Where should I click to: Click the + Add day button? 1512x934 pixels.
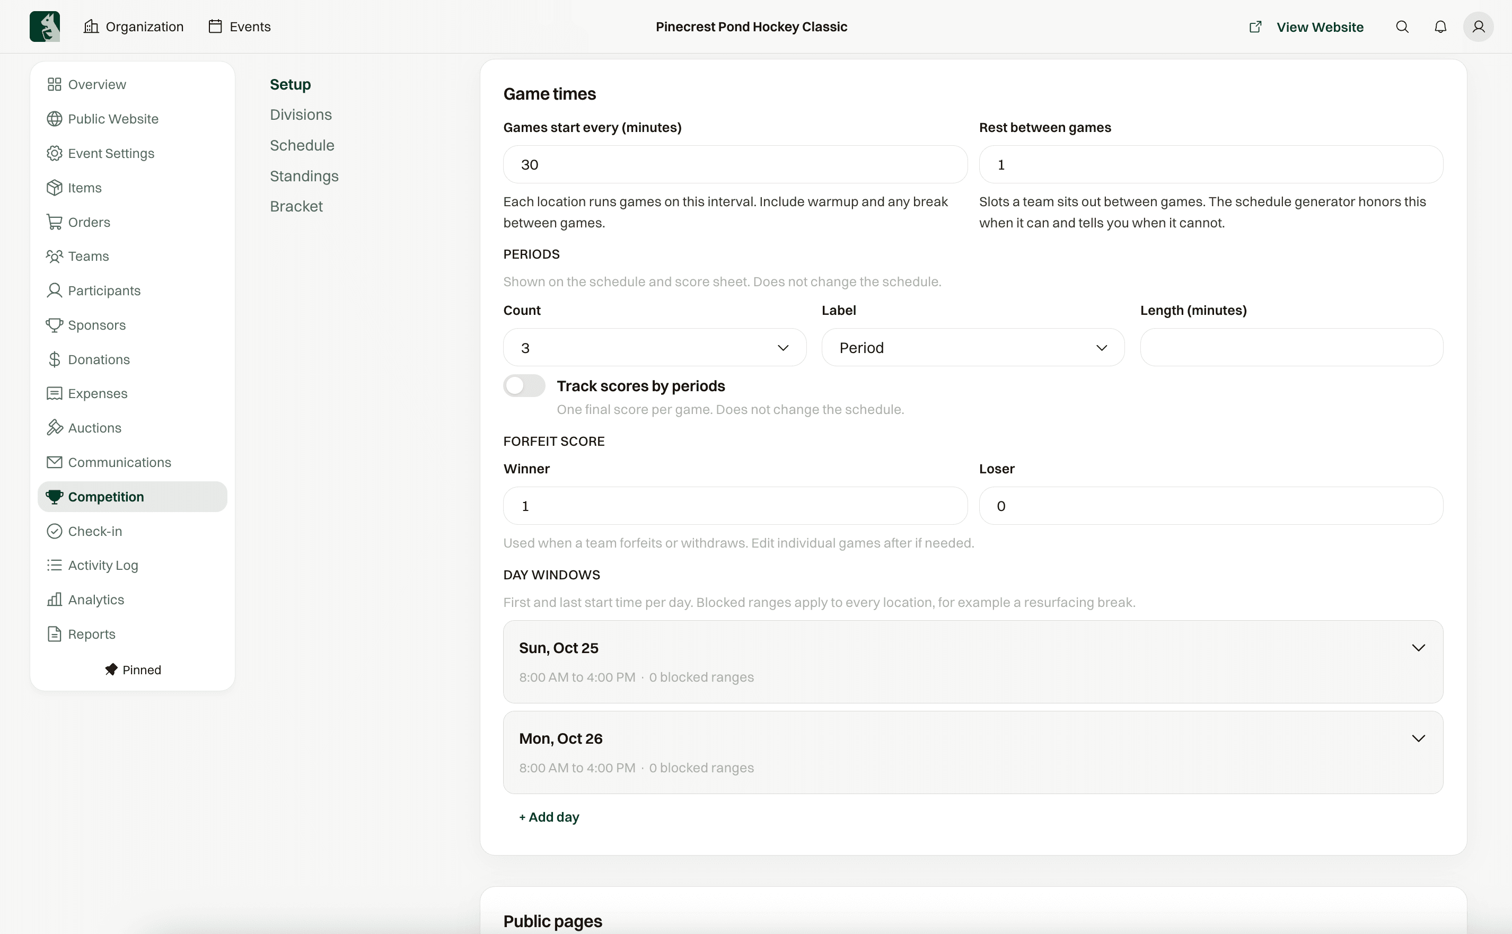tap(549, 817)
